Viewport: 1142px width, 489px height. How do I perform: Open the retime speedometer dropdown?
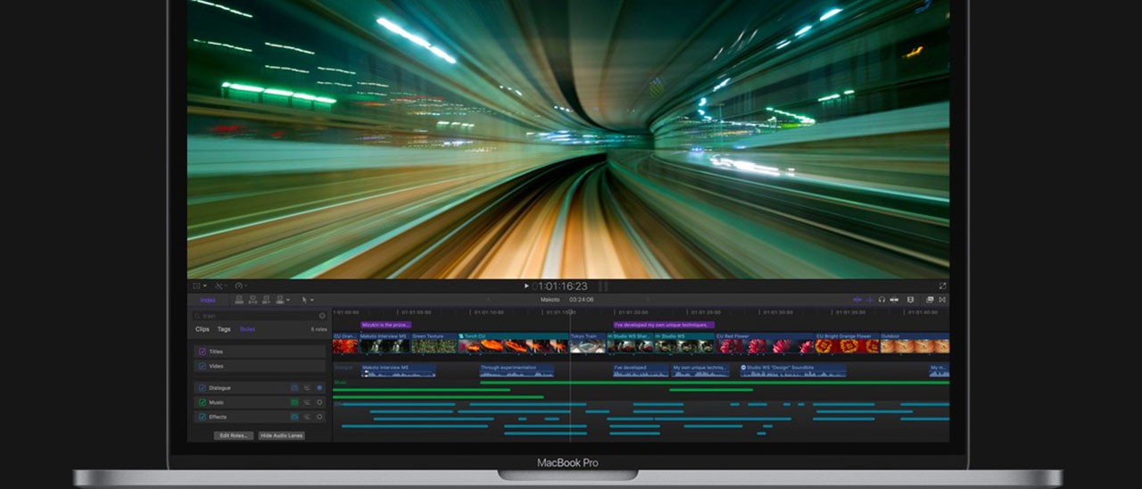pyautogui.click(x=243, y=286)
